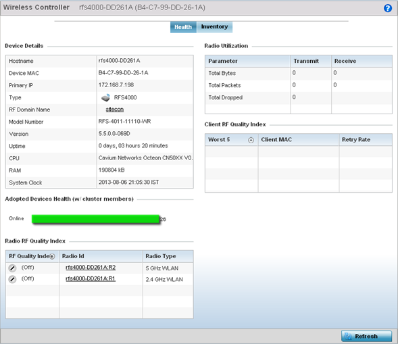Viewport: 398px width, 344px height.
Task: Sort by the Radio Id column header
Action: tap(101, 256)
